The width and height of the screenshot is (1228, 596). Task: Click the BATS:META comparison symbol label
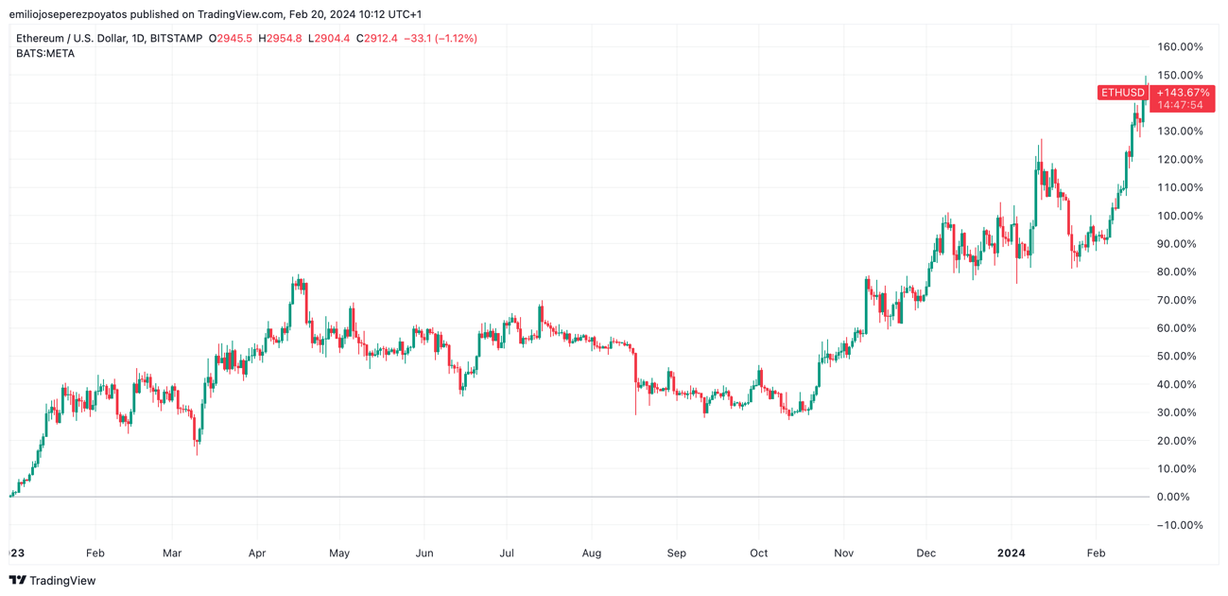point(45,54)
